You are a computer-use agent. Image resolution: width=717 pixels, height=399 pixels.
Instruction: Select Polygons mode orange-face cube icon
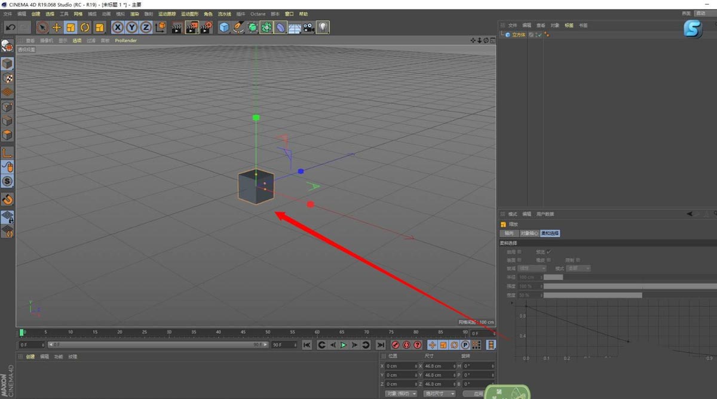click(7, 136)
